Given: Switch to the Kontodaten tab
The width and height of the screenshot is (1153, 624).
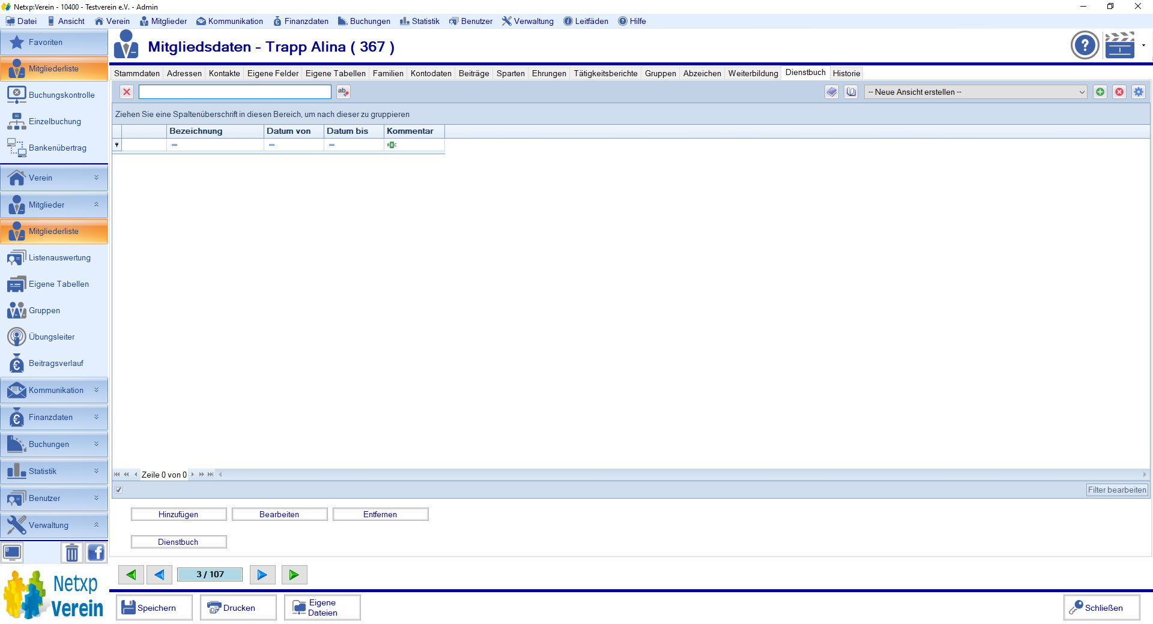Looking at the screenshot, I should tap(431, 73).
